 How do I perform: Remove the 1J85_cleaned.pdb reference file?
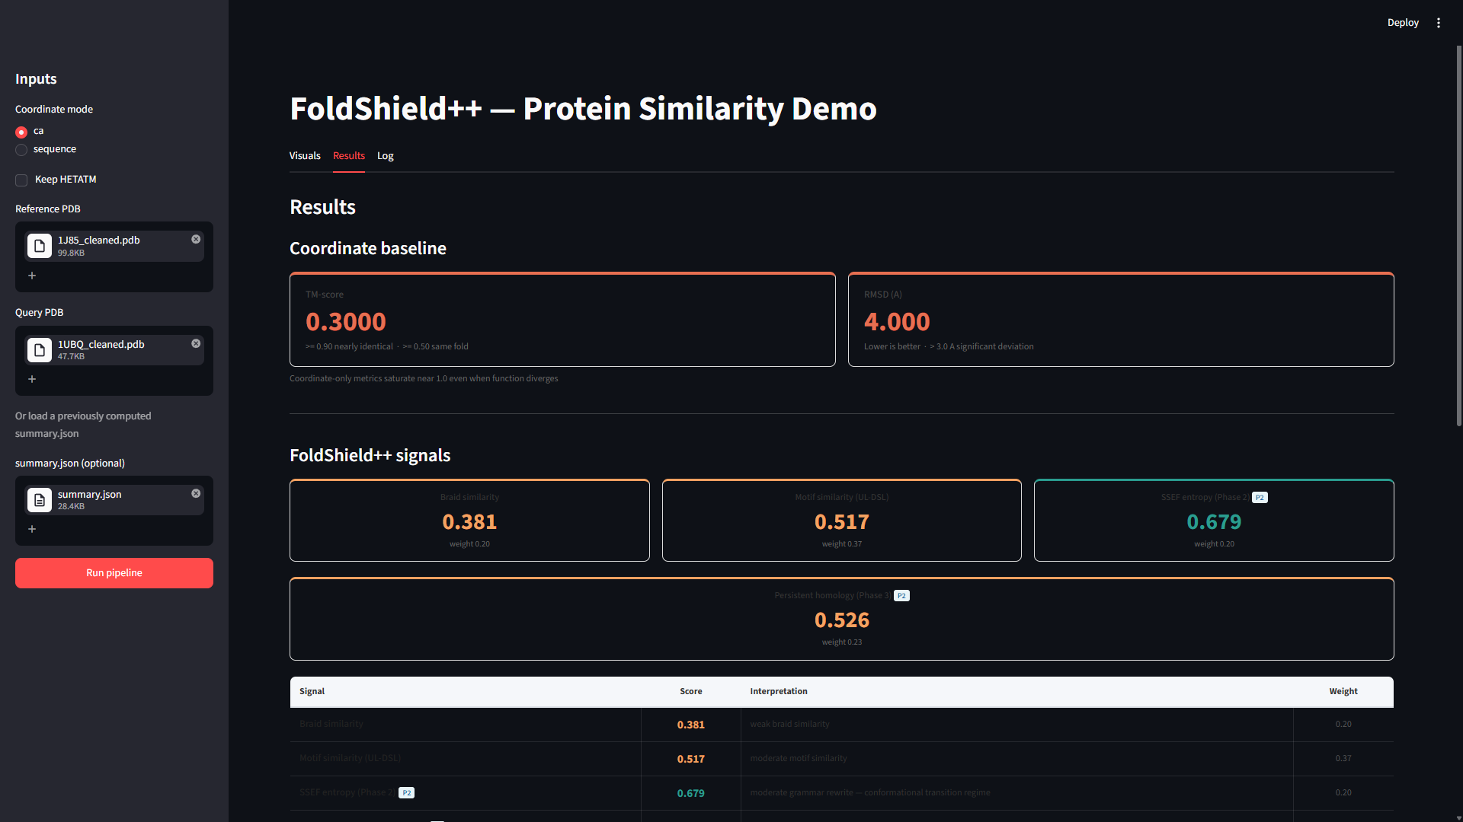click(196, 239)
